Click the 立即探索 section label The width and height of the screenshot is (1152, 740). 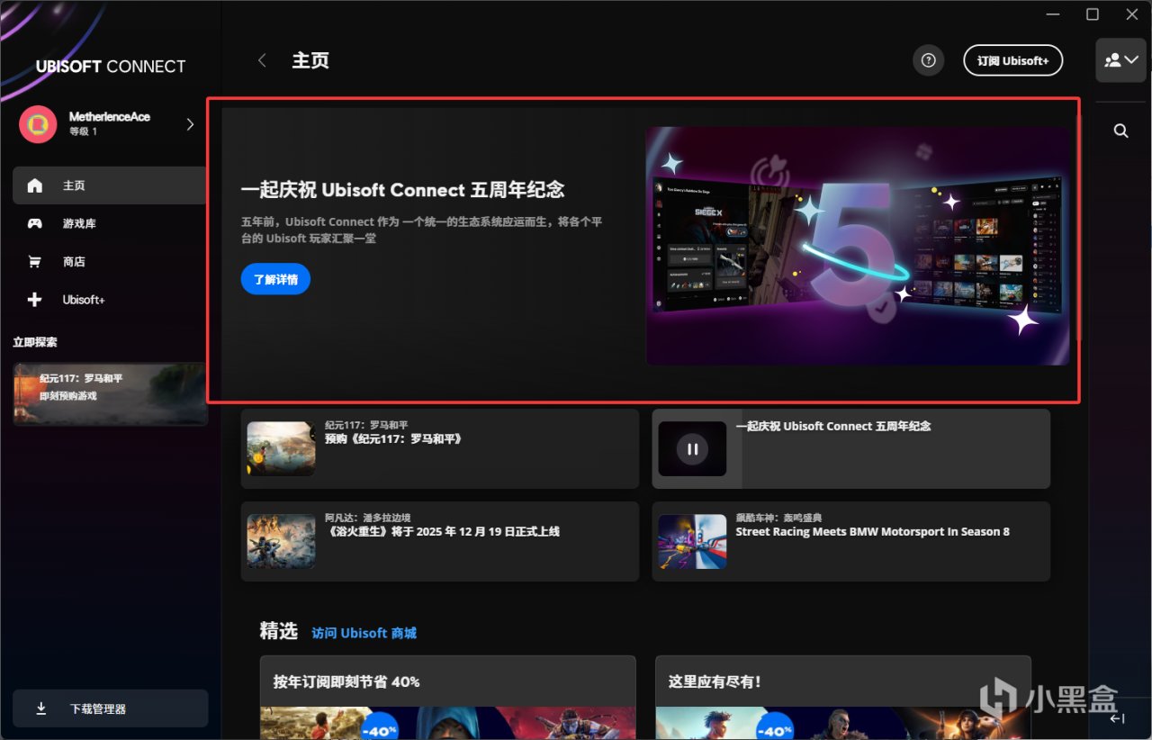[x=35, y=342]
